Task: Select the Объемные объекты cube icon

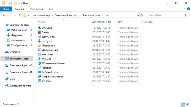Action: click(39, 63)
